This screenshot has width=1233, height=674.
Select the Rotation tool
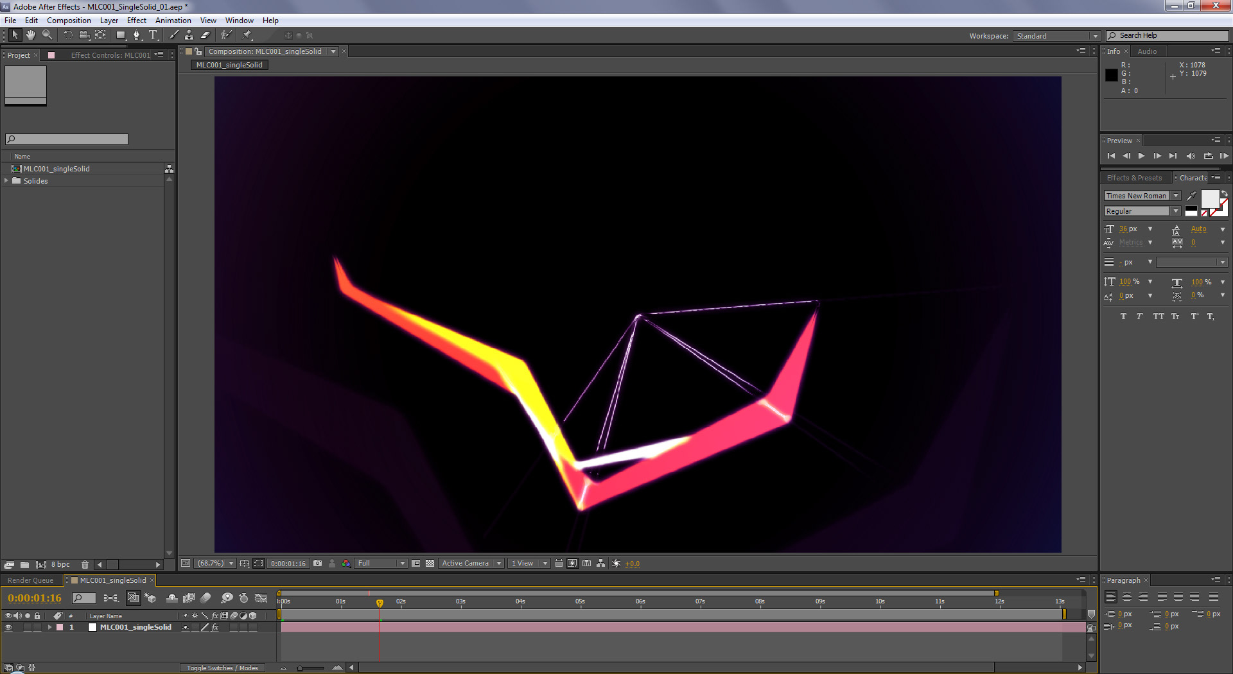click(67, 35)
